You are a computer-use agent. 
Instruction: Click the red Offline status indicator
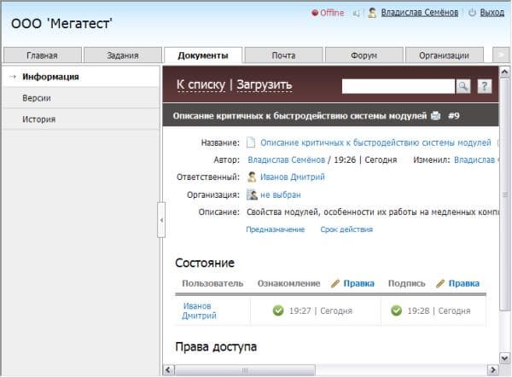[x=328, y=13]
